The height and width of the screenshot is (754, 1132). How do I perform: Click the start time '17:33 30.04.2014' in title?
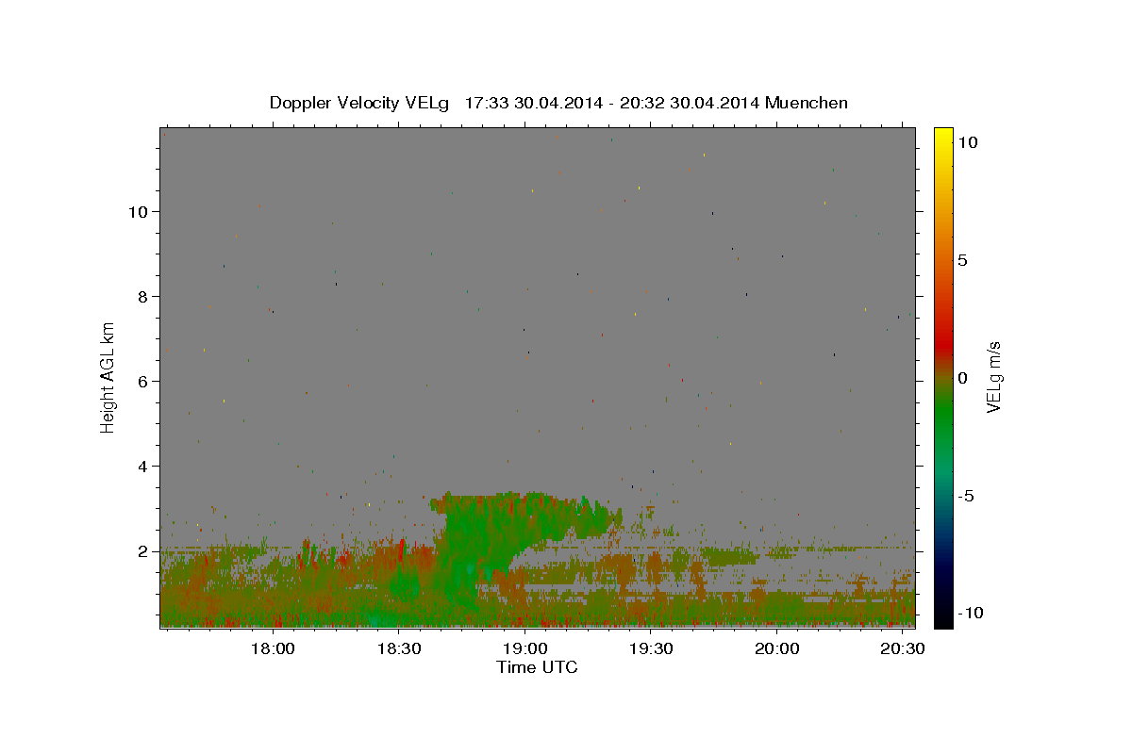tap(532, 103)
